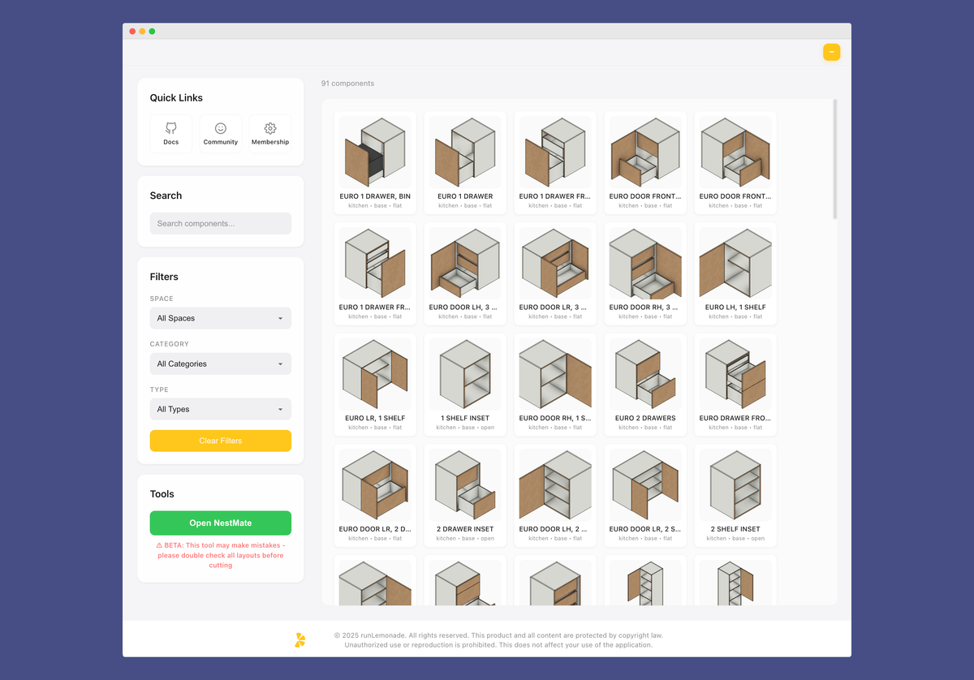Screen dimensions: 974x680
Task: Select the EURO DOOR RH, 3 drawer component
Action: 644,261
